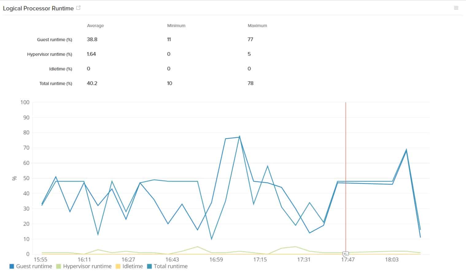Viewport: 466px width, 273px height.
Task: Click the Guest runtime minimum value 11
Action: (169, 39)
